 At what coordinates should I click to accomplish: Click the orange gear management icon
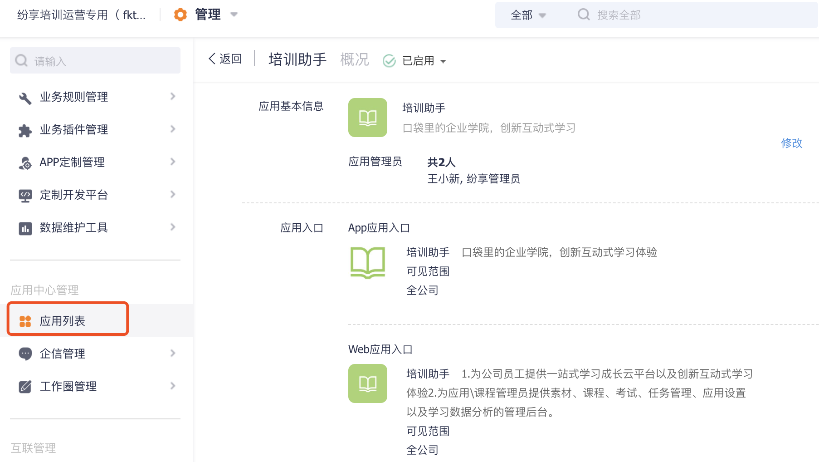coord(180,15)
